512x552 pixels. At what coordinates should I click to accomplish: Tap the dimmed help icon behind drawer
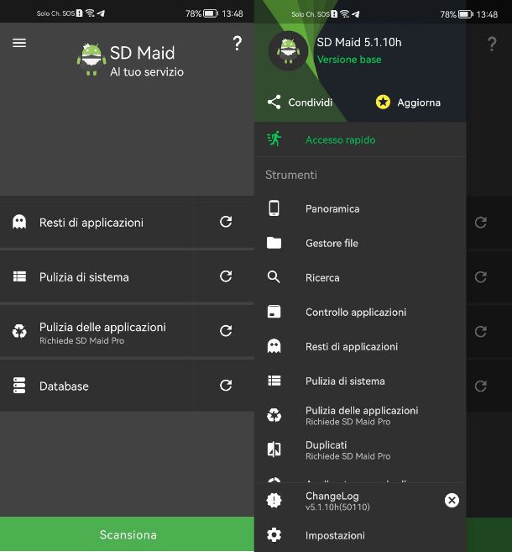pyautogui.click(x=492, y=44)
